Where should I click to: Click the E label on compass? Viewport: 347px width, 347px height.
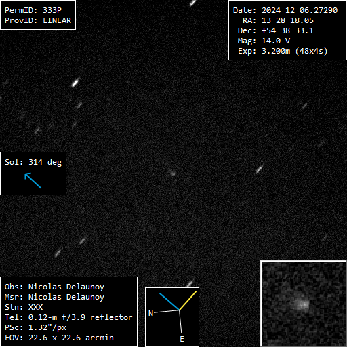182,339
